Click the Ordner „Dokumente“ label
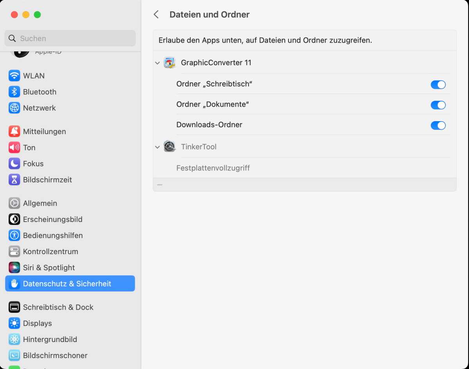 click(213, 104)
